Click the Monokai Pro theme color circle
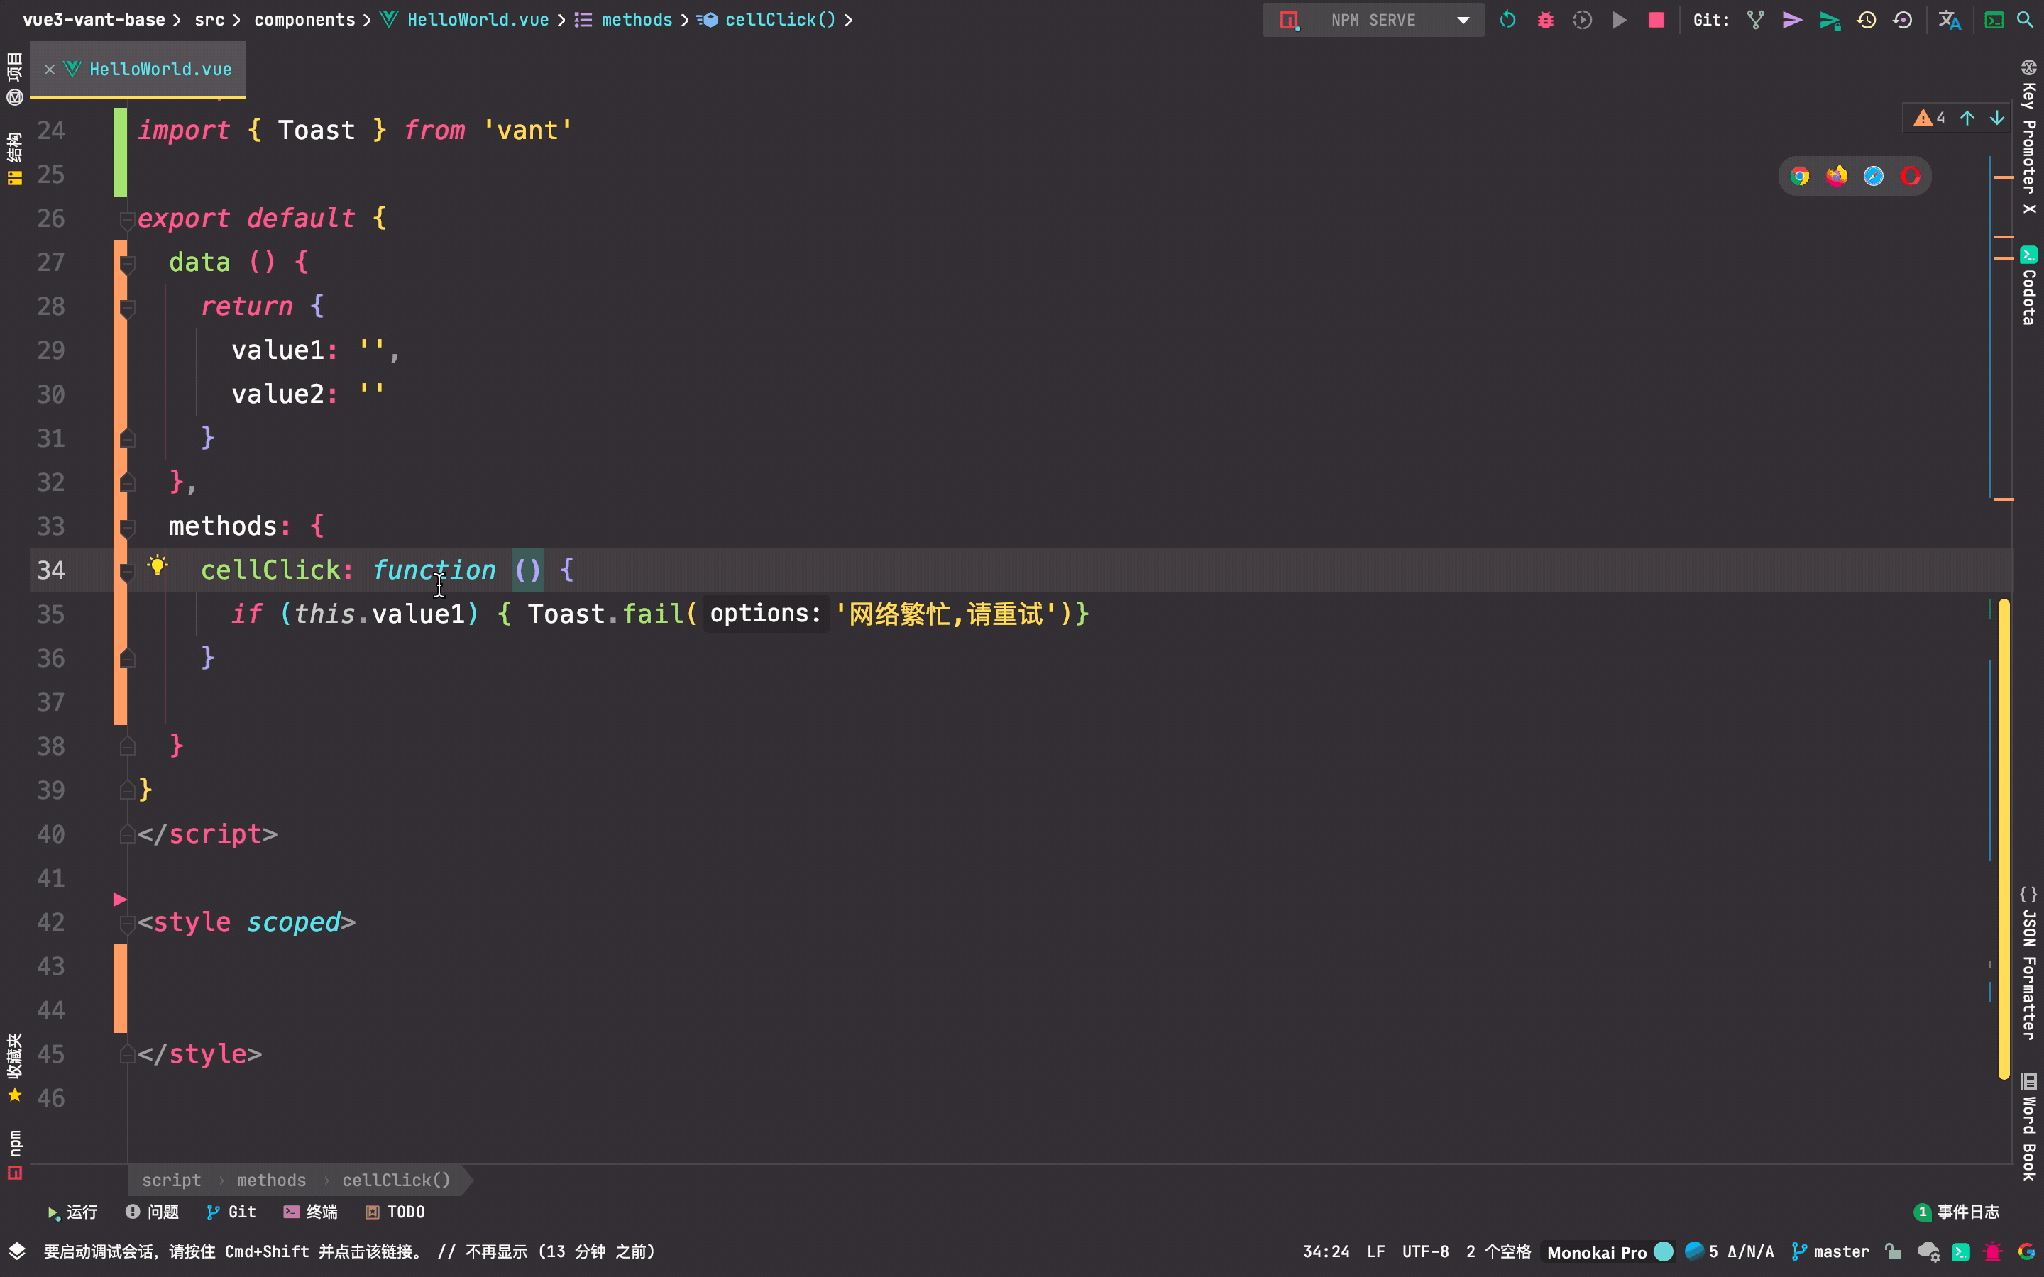This screenshot has height=1277, width=2044. pos(1663,1251)
